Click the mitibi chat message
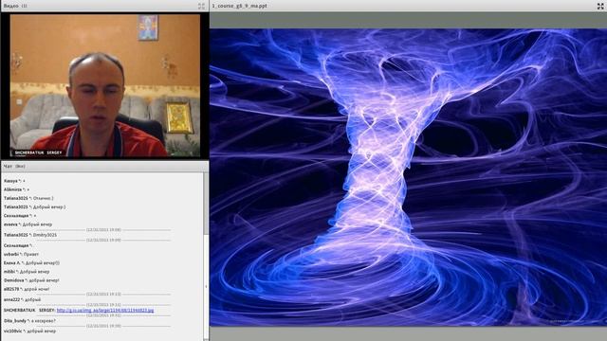The height and width of the screenshot is (341, 607). pyautogui.click(x=27, y=272)
